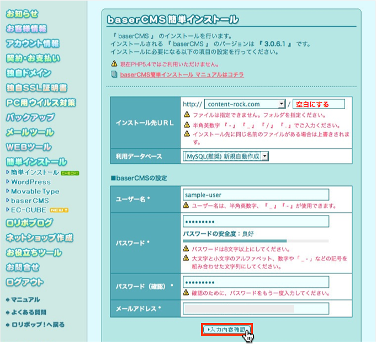
Task: Open baserCMS簡単インストール マニュアルはコチラ link
Action: pos(182,74)
